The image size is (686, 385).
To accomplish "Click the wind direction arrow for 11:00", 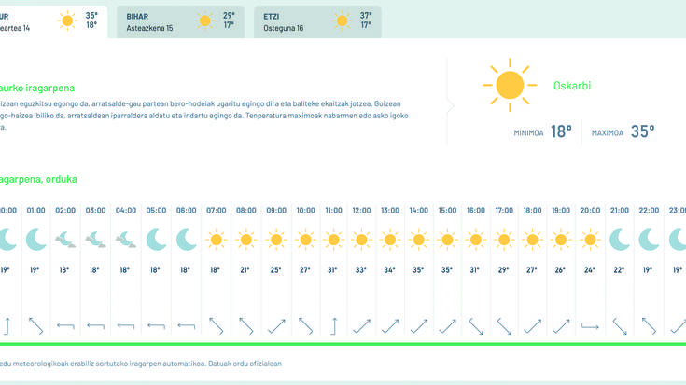I will coord(333,326).
